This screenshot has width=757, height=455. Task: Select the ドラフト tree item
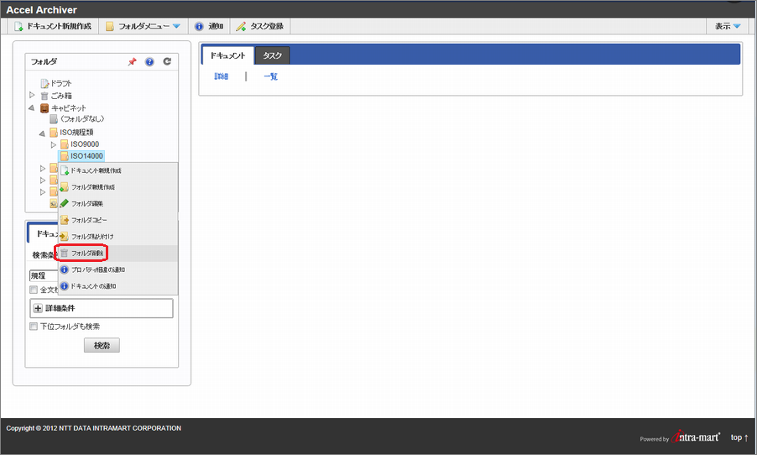click(x=60, y=83)
